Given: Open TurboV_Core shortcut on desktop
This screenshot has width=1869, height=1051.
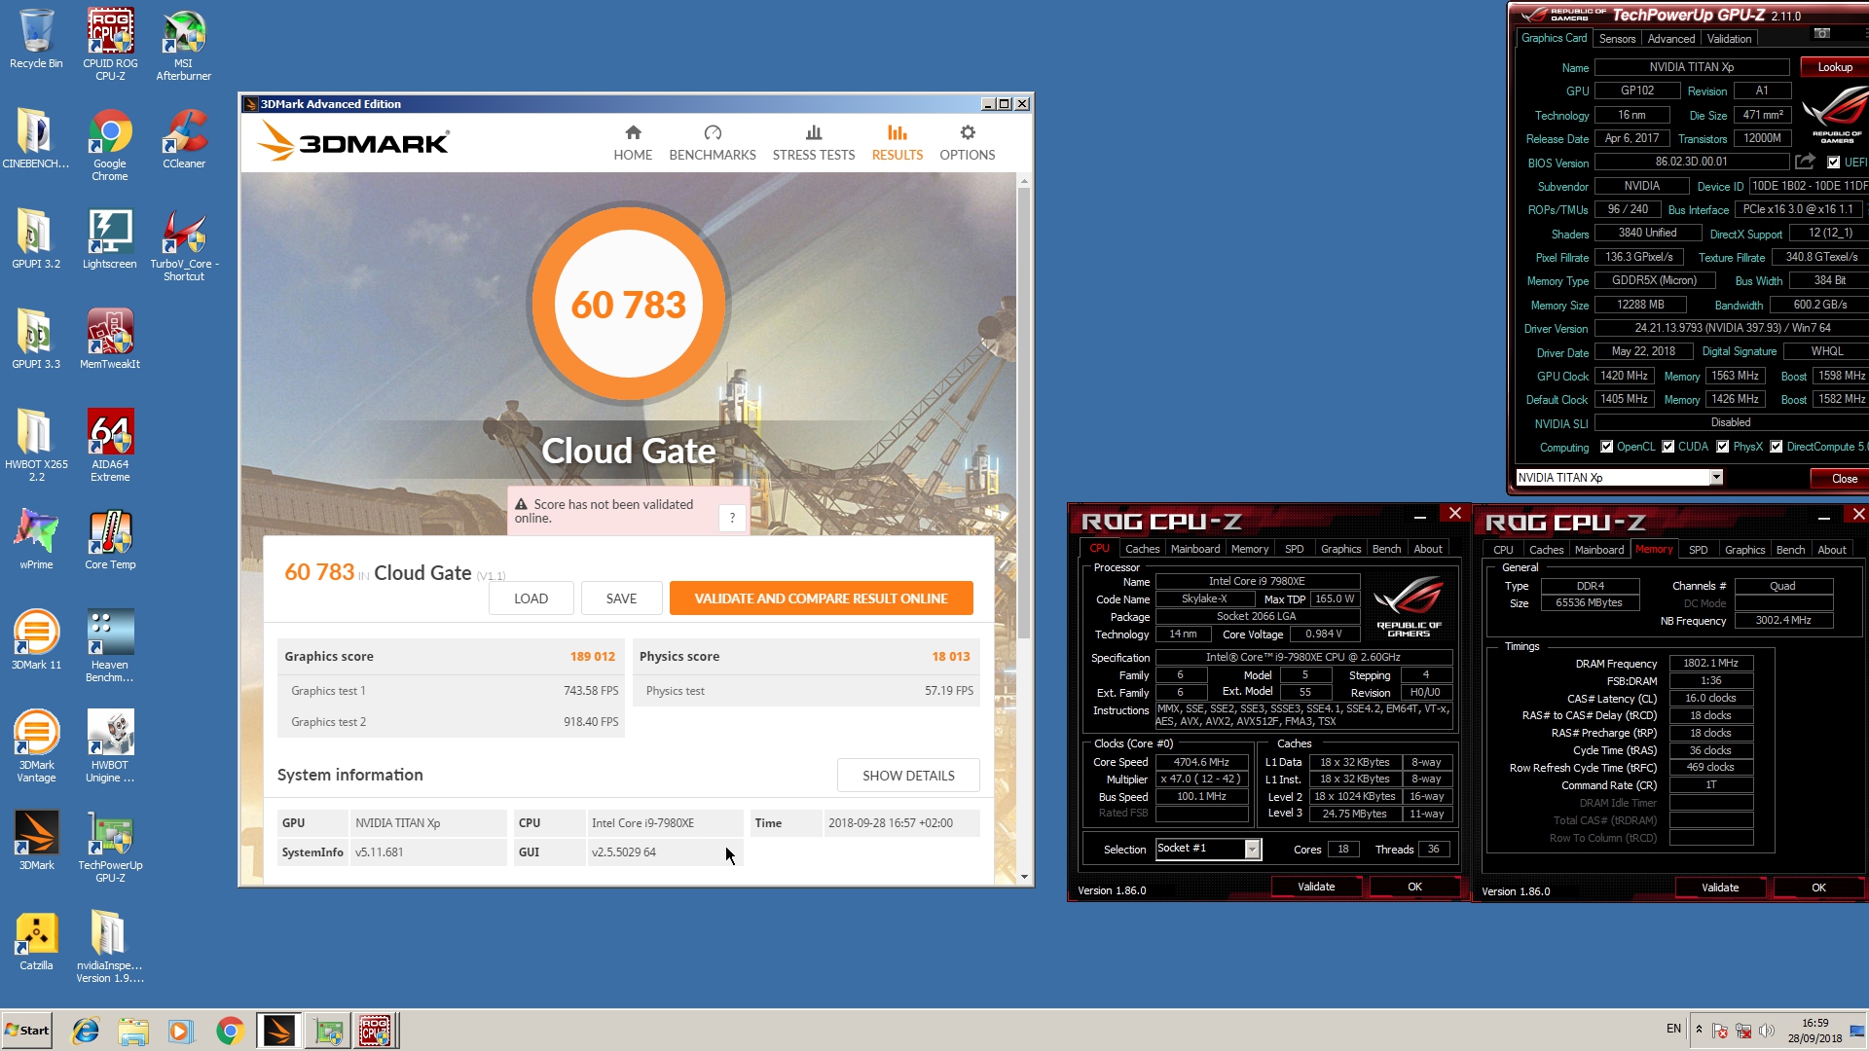Looking at the screenshot, I should pos(184,244).
